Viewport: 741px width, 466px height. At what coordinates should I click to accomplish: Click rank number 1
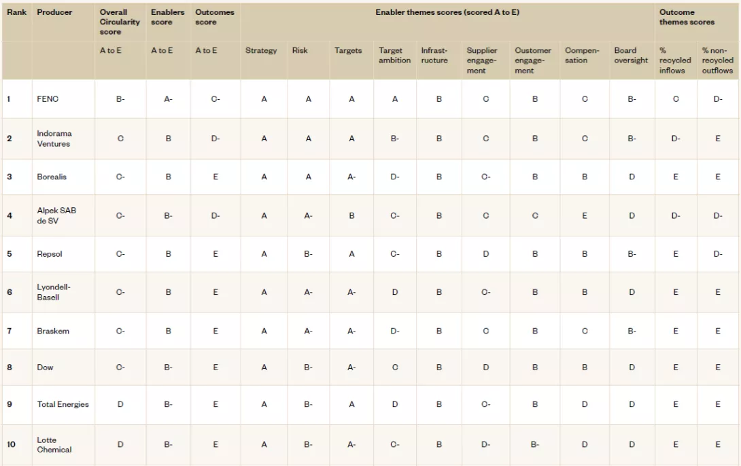point(9,99)
